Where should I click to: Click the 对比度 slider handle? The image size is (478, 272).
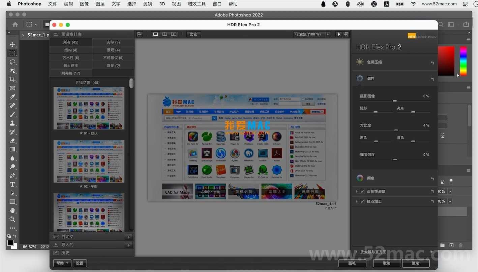click(x=396, y=130)
